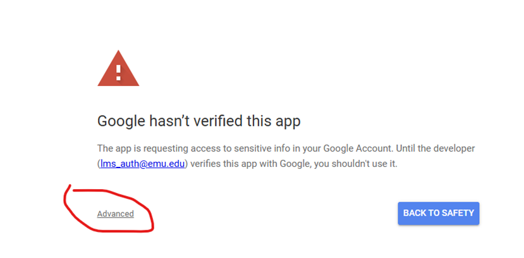The image size is (524, 258).
Task: Click the red warning triangle icon
Action: [118, 68]
